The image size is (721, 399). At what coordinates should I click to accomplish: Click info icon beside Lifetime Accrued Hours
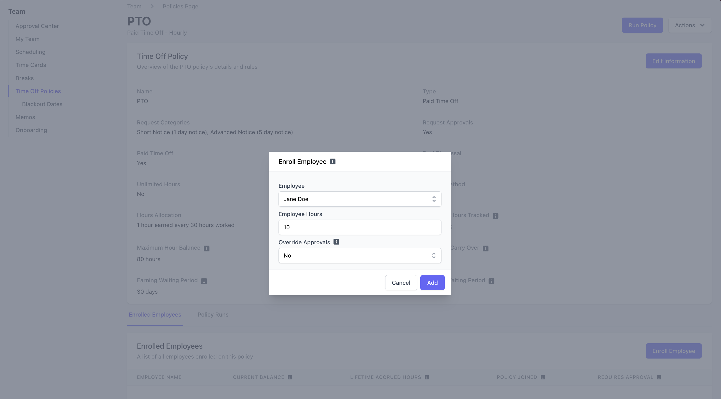click(x=427, y=377)
